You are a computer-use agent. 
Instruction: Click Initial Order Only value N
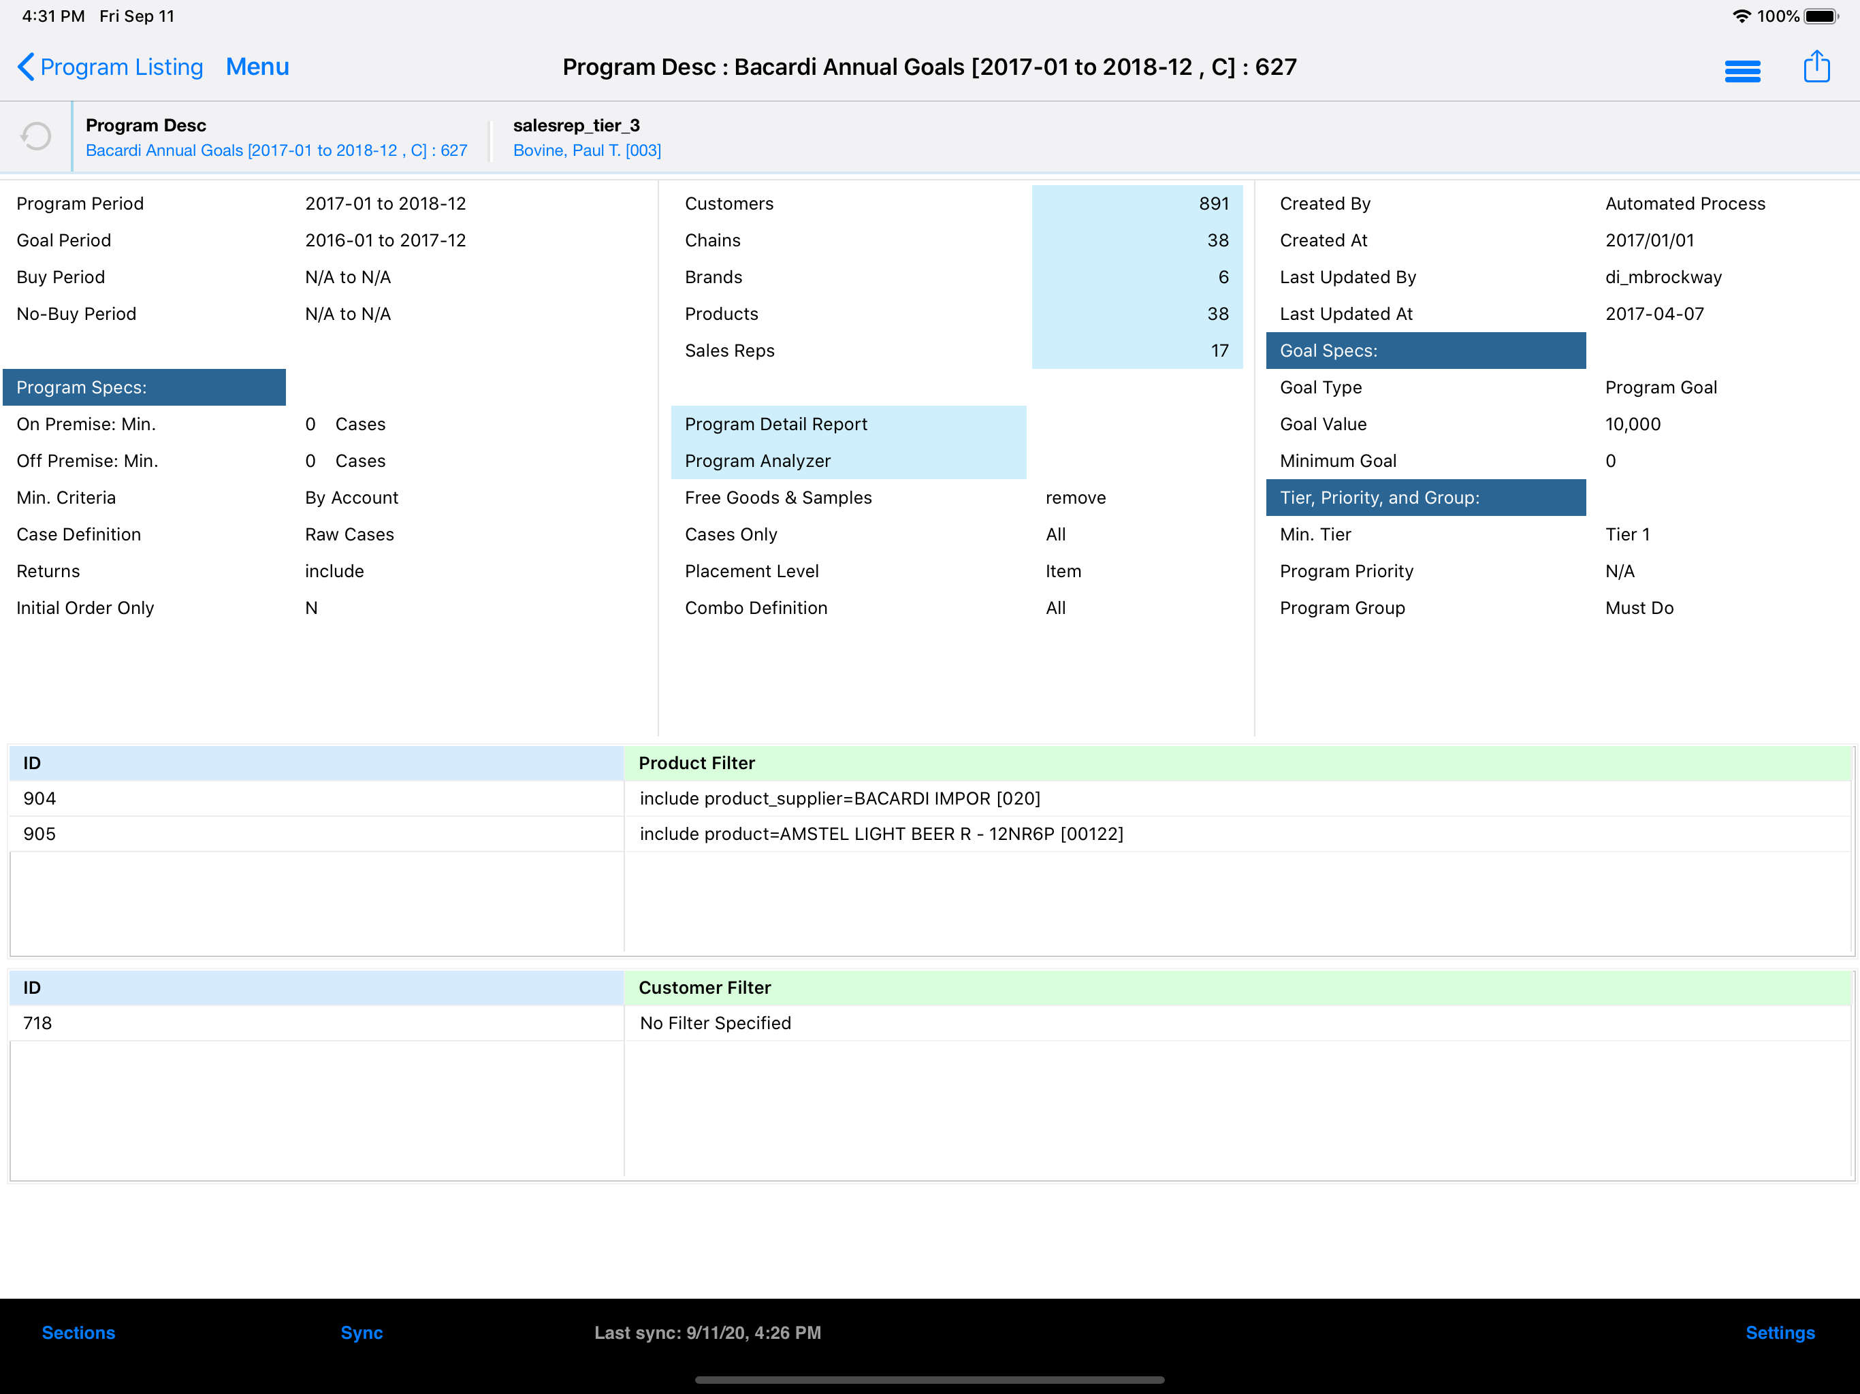311,608
